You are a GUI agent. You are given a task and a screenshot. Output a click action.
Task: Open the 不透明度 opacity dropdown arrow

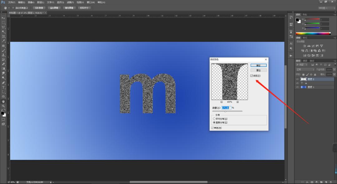pos(334,69)
